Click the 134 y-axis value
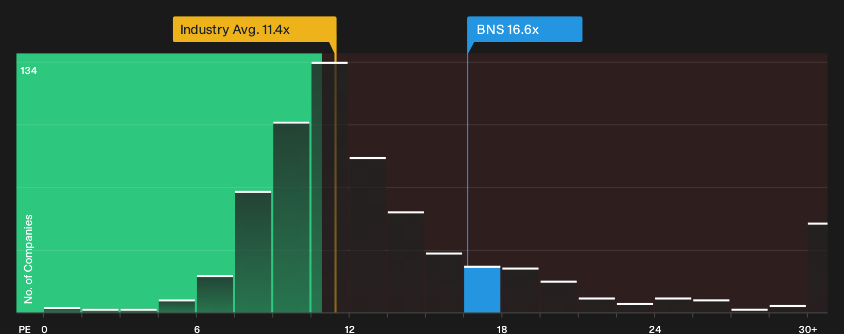This screenshot has width=844, height=334. [29, 71]
